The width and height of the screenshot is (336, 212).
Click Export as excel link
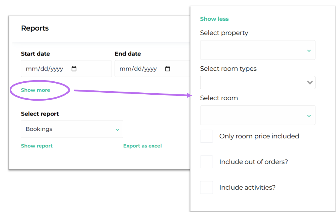(x=142, y=146)
